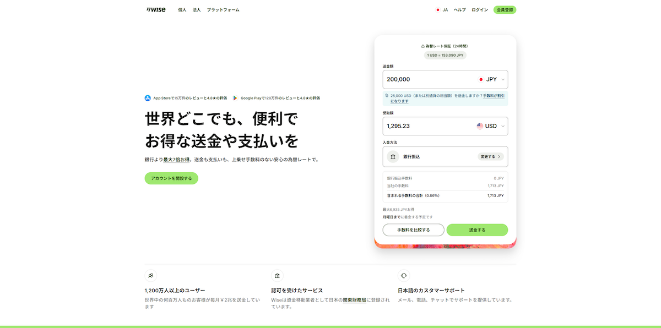Click the 変更する button
This screenshot has height=328, width=661.
[x=490, y=157]
